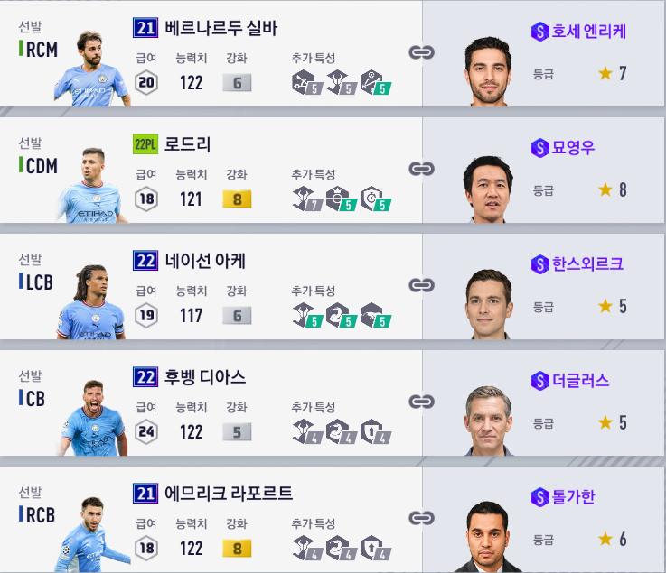Click the S badge next to 호세 엔리케

pyautogui.click(x=539, y=32)
